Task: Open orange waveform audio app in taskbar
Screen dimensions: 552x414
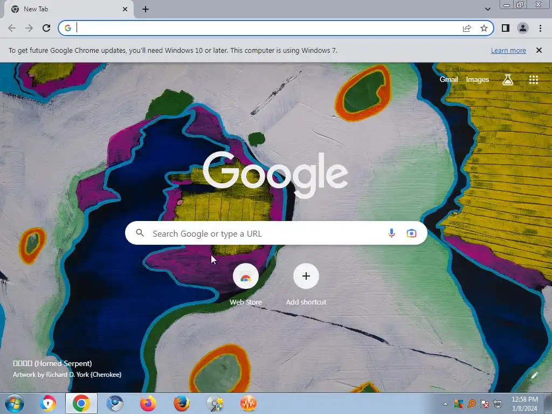Action: [248, 403]
